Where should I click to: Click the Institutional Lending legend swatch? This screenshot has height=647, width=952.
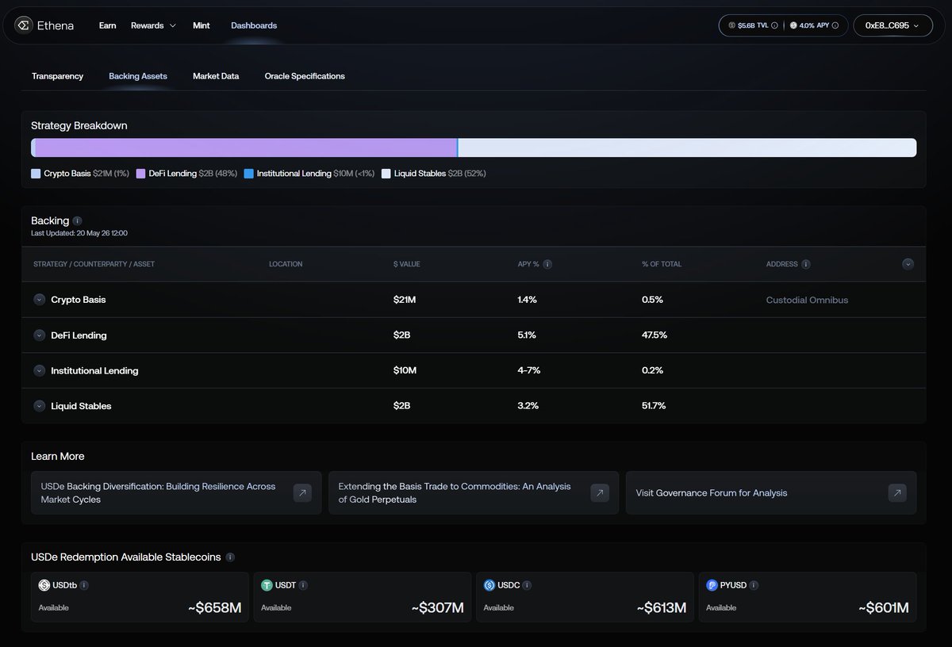tap(249, 173)
